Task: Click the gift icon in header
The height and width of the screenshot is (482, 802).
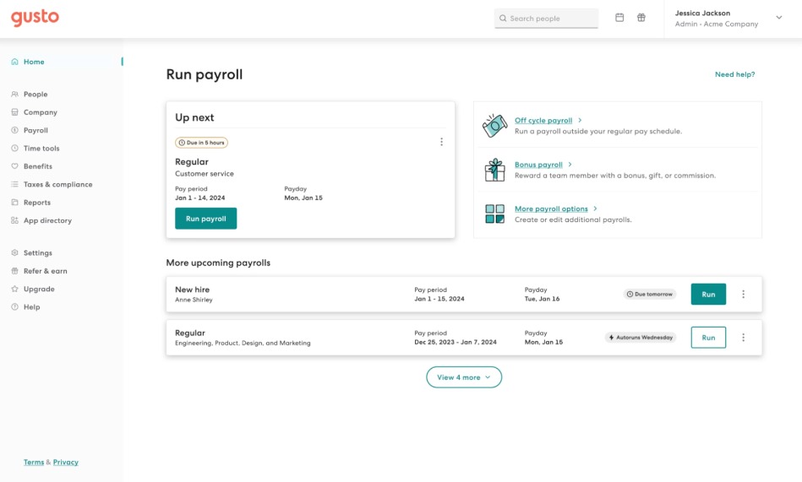Action: click(x=641, y=18)
